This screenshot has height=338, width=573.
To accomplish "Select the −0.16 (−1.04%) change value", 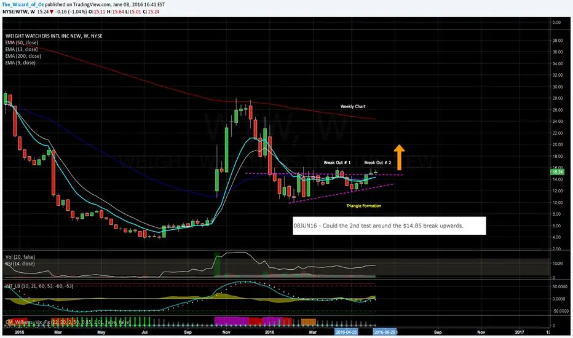I will [x=70, y=12].
